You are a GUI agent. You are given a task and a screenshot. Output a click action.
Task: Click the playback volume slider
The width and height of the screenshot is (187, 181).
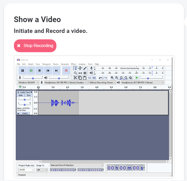coord(59,78)
